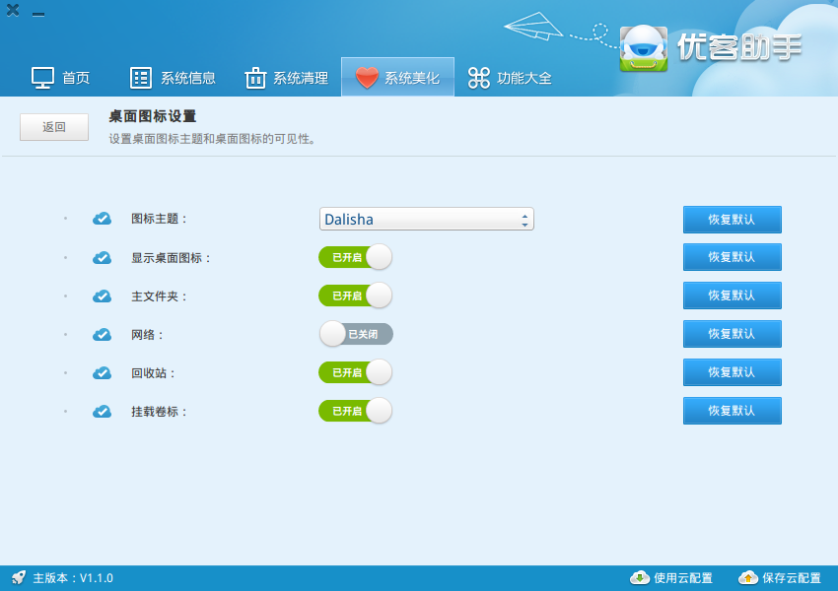The image size is (838, 591).
Task: Disable the 回收站 toggle switch
Action: coord(355,372)
